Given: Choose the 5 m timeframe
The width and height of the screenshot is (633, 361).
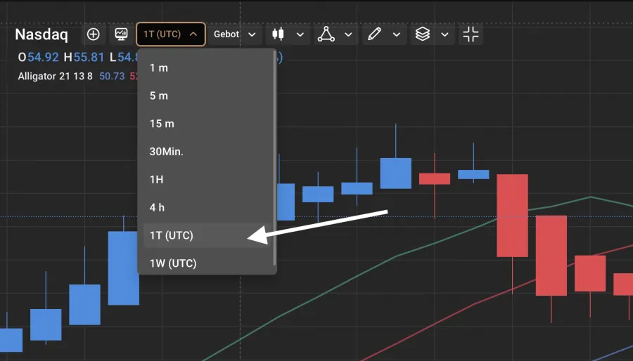Looking at the screenshot, I should pyautogui.click(x=207, y=96).
